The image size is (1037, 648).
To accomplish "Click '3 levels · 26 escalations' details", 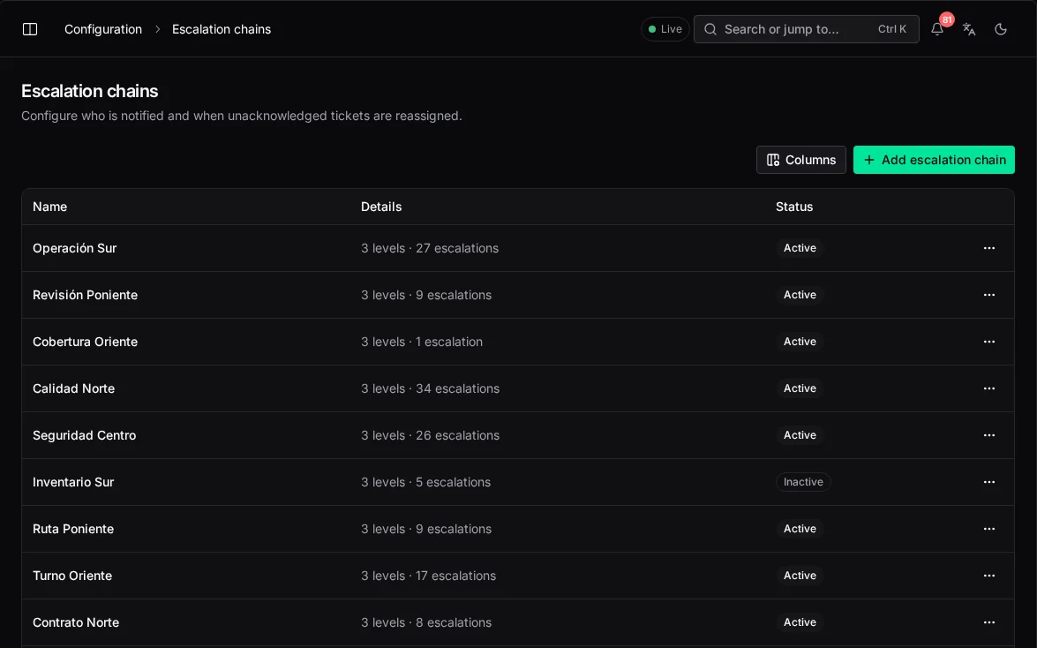I will [x=430, y=435].
